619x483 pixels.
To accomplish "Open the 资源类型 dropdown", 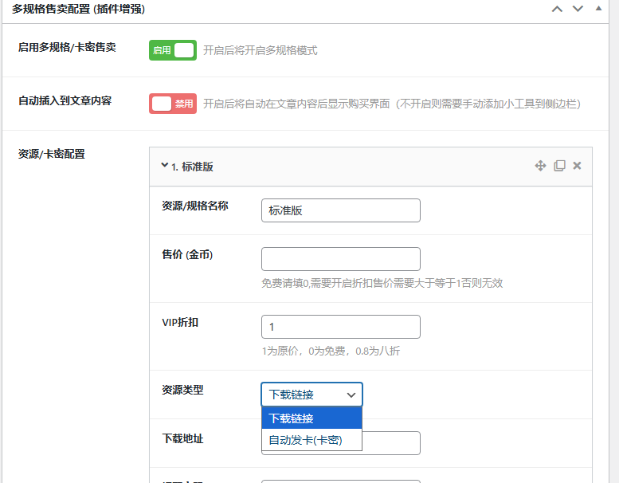I will pyautogui.click(x=311, y=395).
